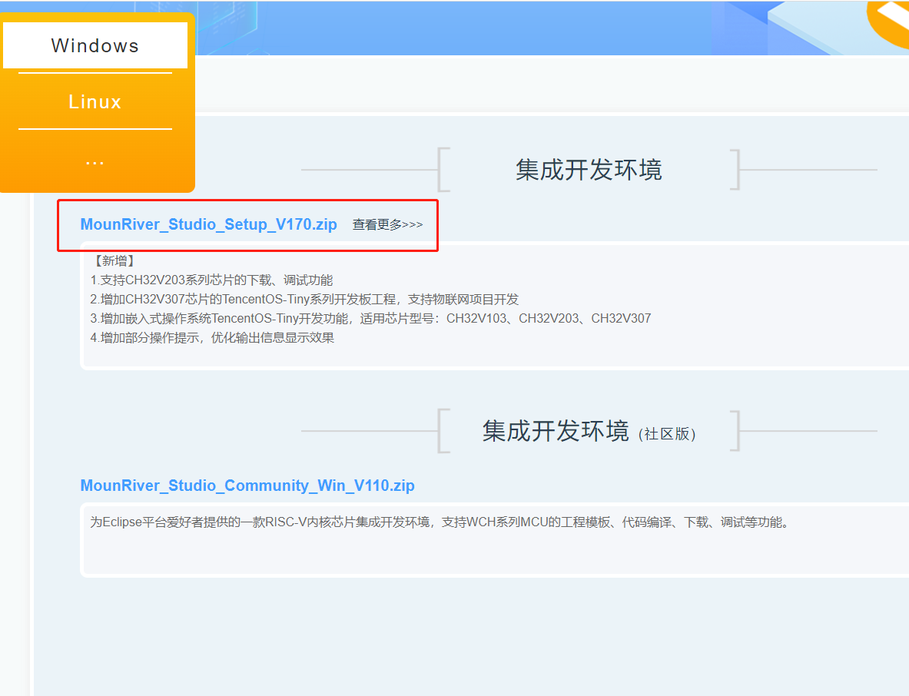Click the line 增加部分操作提示
The height and width of the screenshot is (696, 909).
(x=212, y=337)
